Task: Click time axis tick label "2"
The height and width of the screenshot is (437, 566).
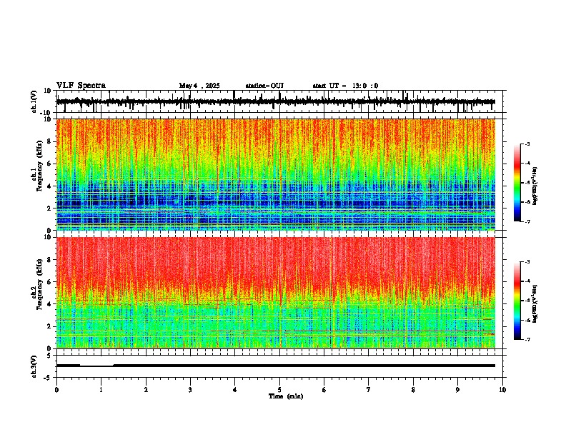Action: pos(146,390)
